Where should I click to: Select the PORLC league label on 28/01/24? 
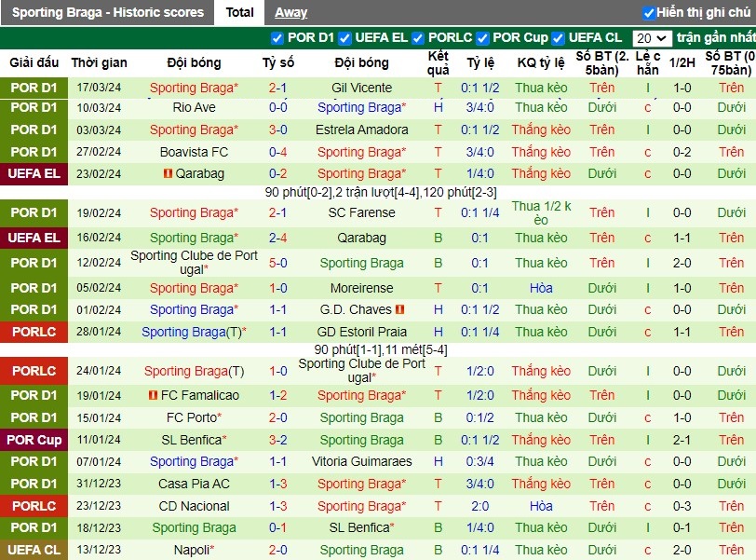[x=34, y=332]
